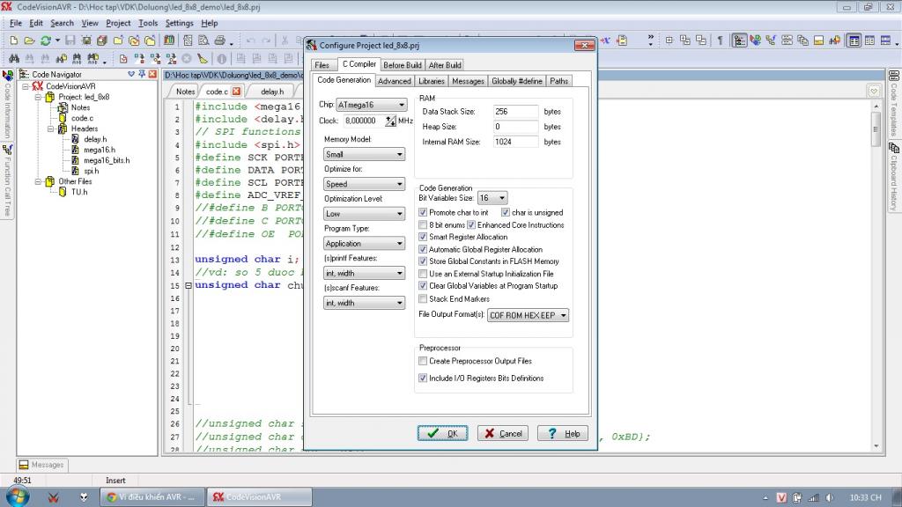Uncheck Promote char to int

[424, 213]
